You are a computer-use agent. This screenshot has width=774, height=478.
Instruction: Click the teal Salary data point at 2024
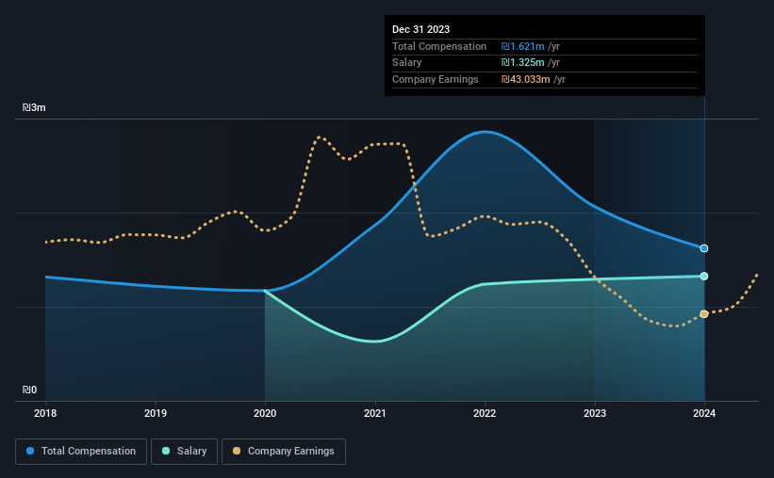pyautogui.click(x=704, y=276)
